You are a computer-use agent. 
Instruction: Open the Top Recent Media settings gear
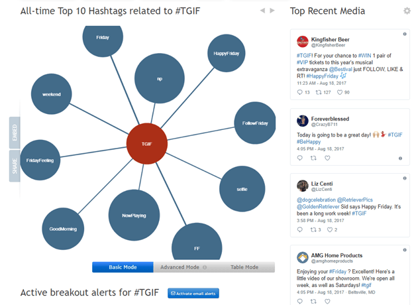click(407, 11)
